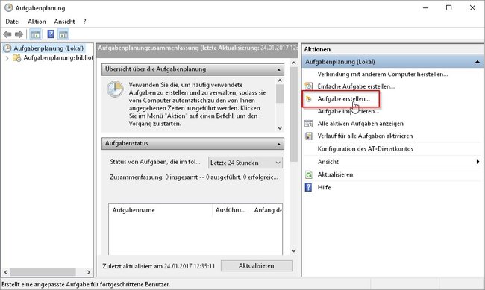Click the back arrow toolbar icon
The height and width of the screenshot is (290, 485).
coord(7,34)
